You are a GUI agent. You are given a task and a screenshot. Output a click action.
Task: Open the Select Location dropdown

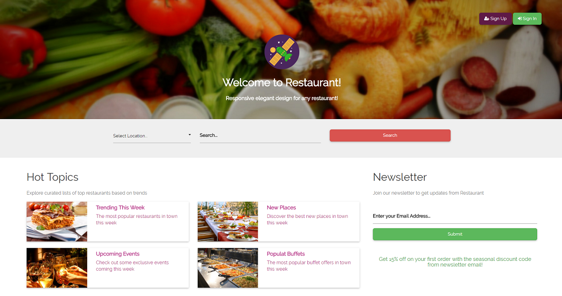pos(152,136)
